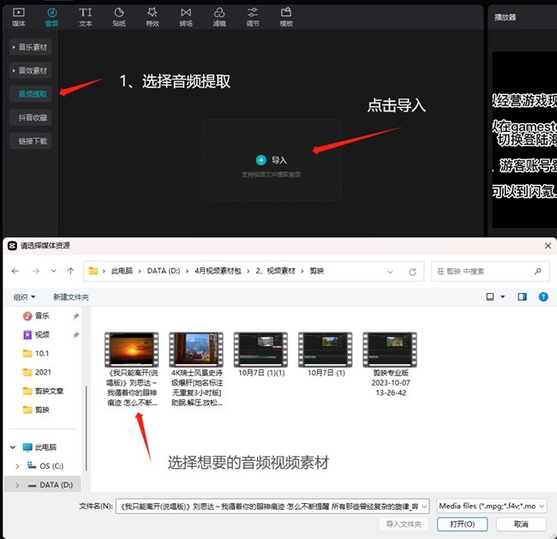The width and height of the screenshot is (557, 539).
Task: Expand the 音效素材 category
Action: [30, 70]
